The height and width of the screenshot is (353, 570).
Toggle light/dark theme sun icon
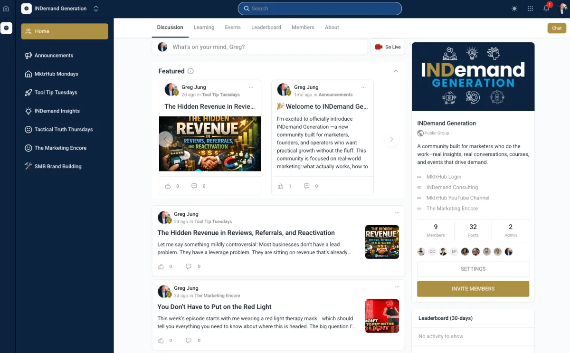[514, 9]
